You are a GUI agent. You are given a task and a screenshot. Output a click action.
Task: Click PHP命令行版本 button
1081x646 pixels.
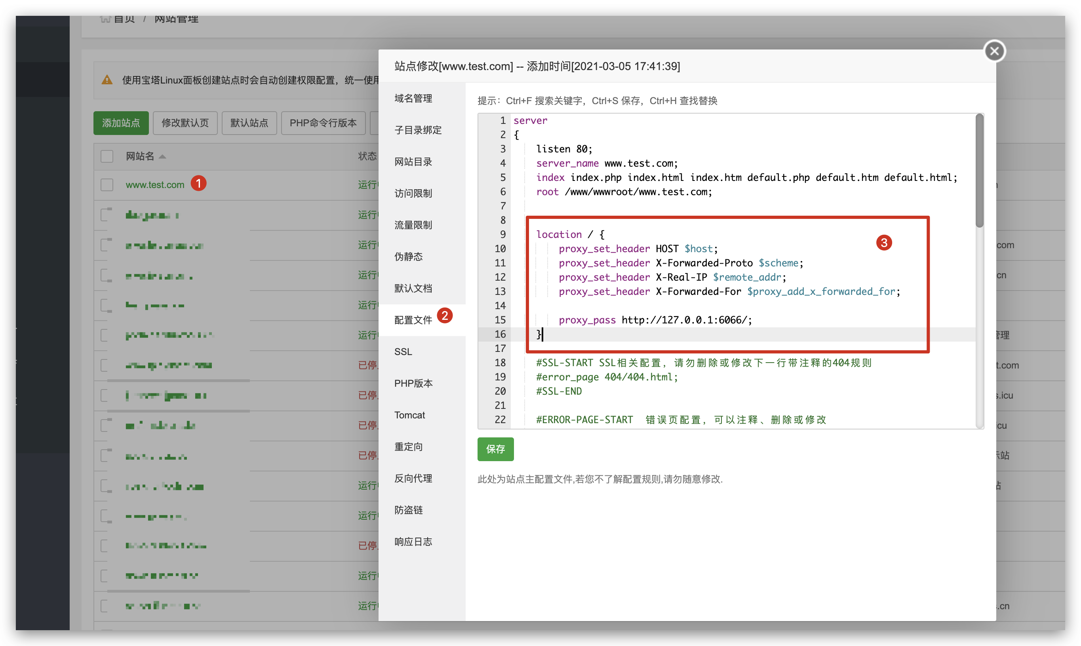tap(323, 123)
